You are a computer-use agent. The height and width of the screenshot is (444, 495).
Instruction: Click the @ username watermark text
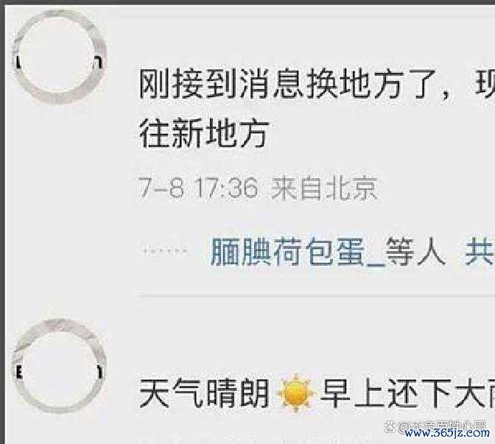point(442,426)
